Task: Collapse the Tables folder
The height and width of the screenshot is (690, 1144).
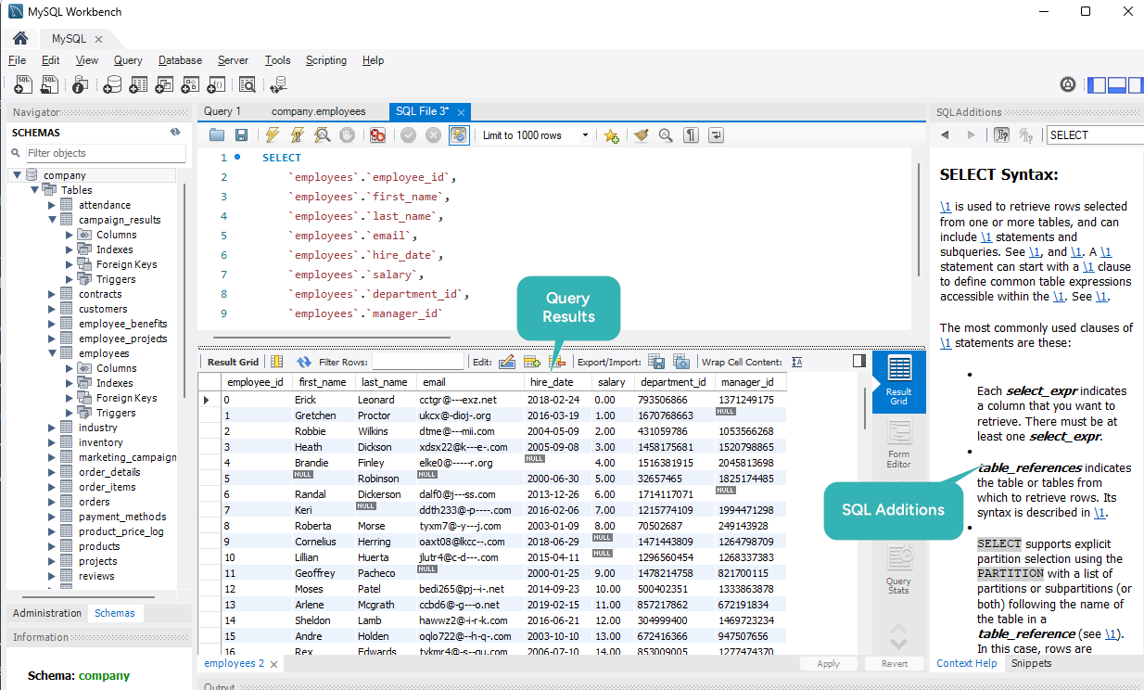Action: (x=34, y=190)
